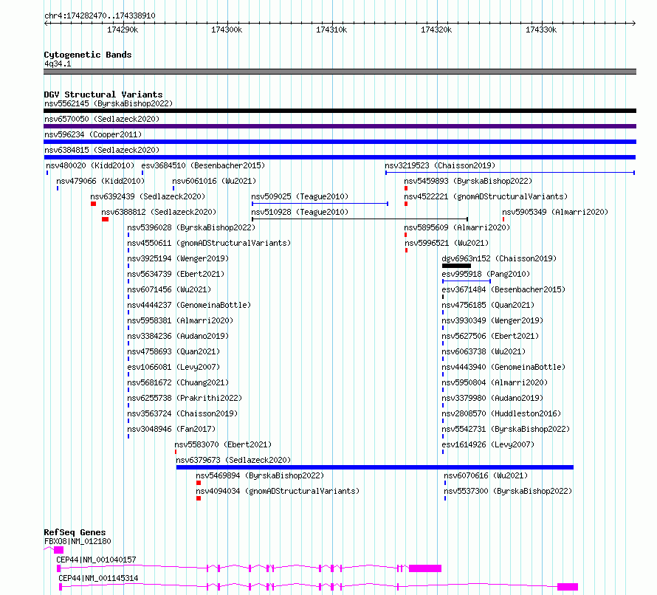Click the red marker under nsv4094034
The width and height of the screenshot is (657, 595).
[x=199, y=498]
